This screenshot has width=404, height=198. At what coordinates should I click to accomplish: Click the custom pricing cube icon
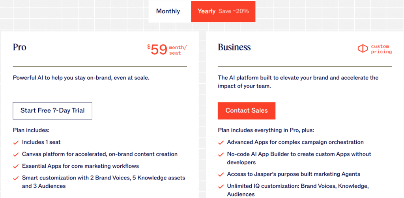coord(363,49)
